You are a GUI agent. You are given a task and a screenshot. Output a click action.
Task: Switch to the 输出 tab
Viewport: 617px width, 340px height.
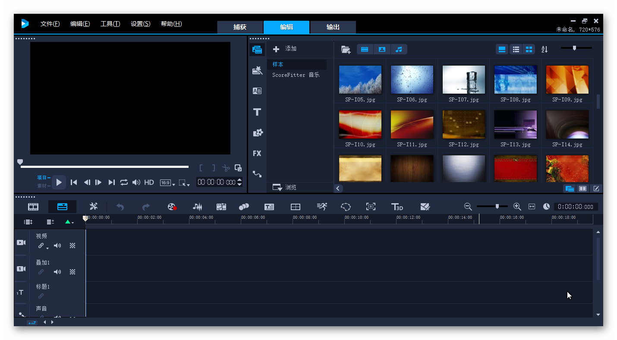(333, 27)
